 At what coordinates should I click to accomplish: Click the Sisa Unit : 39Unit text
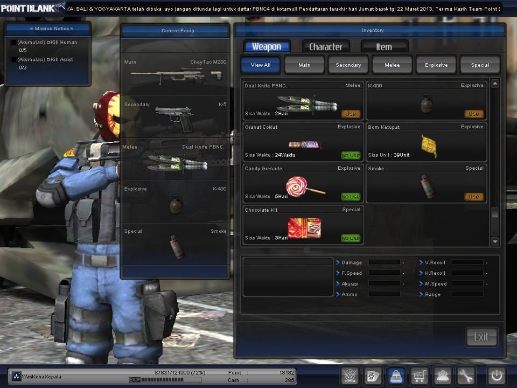click(389, 155)
